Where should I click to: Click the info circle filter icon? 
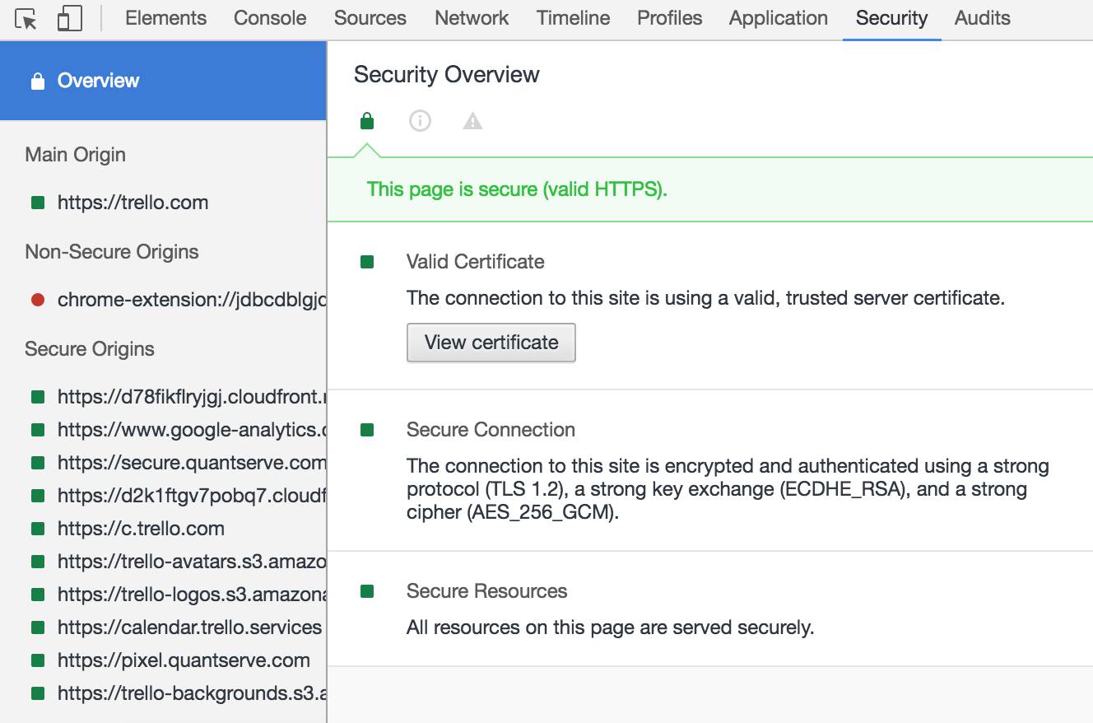click(420, 122)
